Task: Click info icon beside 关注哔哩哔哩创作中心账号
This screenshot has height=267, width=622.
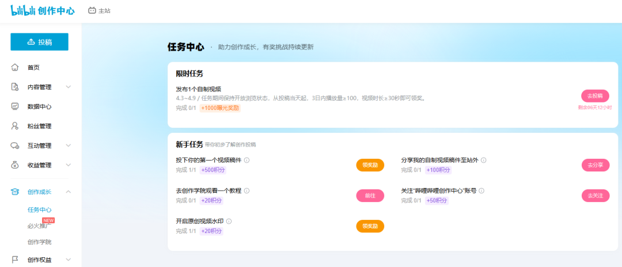Action: (x=481, y=190)
